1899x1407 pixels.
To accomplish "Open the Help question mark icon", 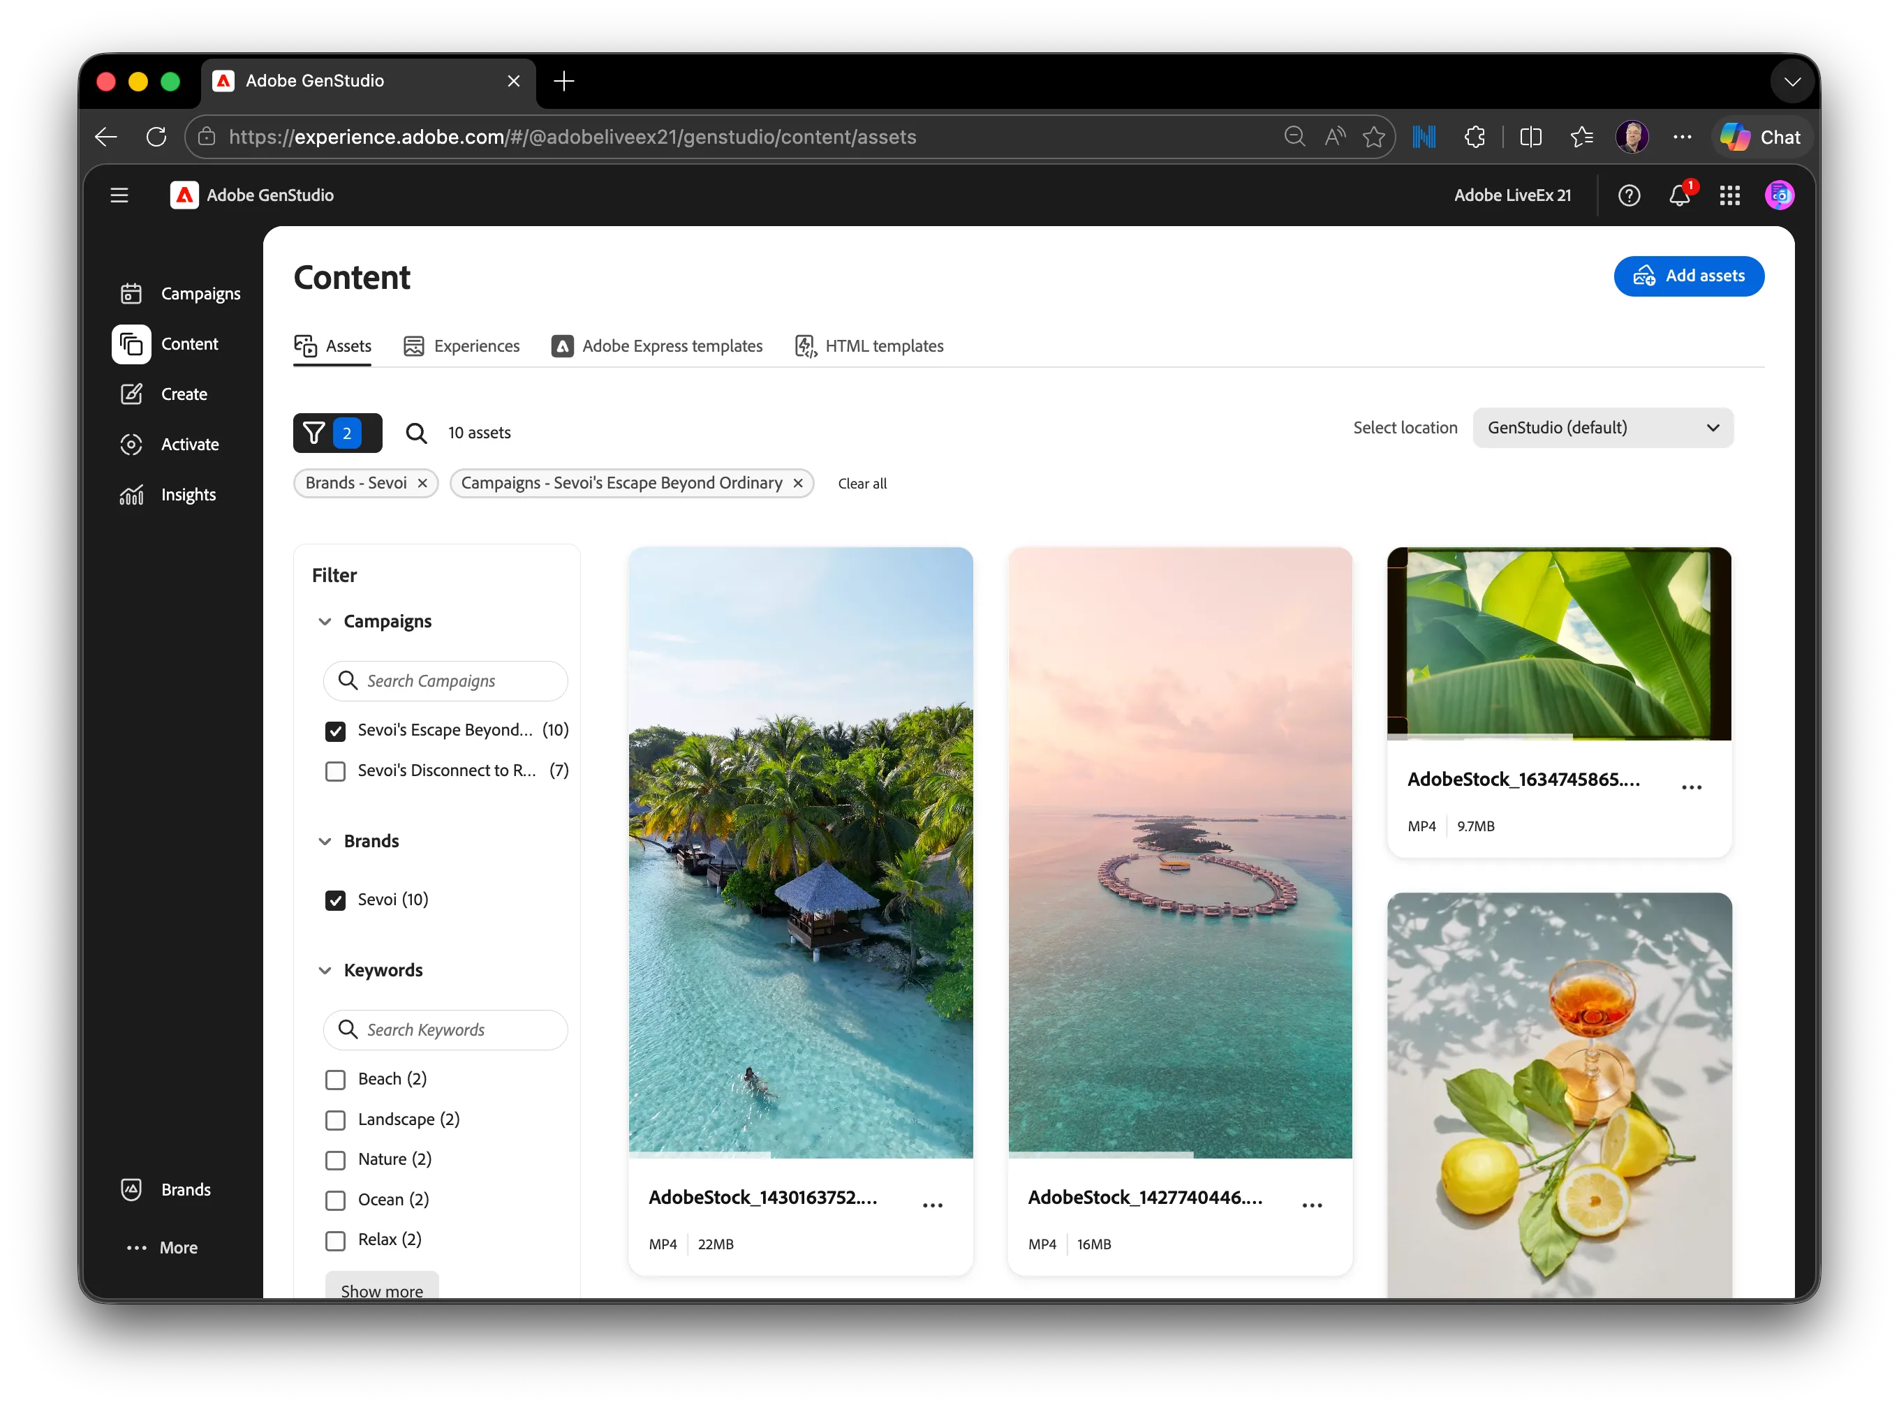I will click(x=1629, y=196).
